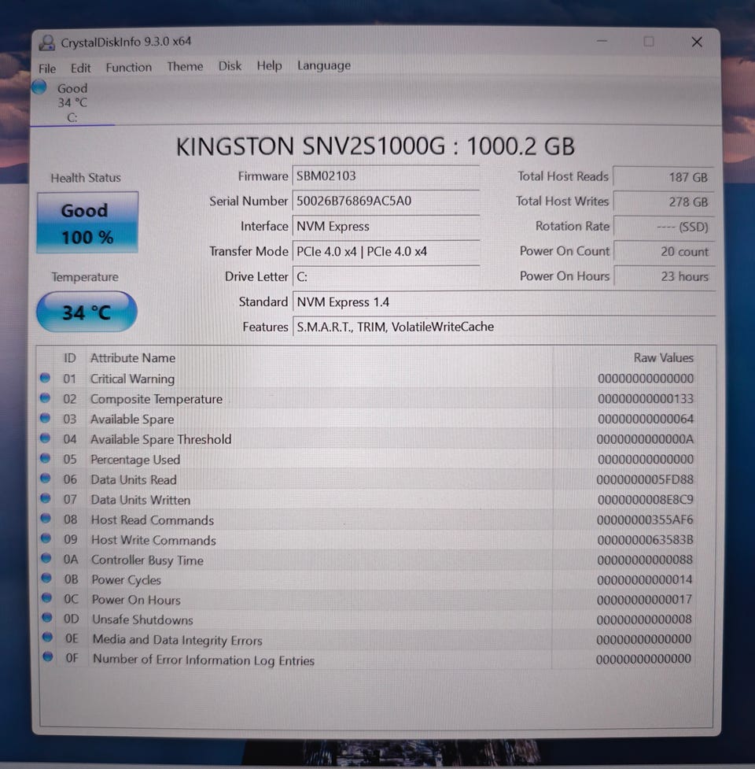Screen dimensions: 755x769
Task: Select the Unsafe Shutdowns attribute name
Action: [142, 620]
